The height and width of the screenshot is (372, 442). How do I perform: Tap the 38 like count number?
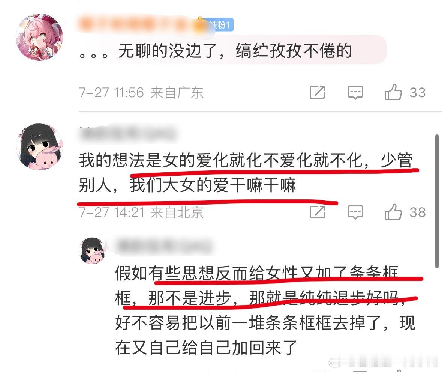click(418, 212)
